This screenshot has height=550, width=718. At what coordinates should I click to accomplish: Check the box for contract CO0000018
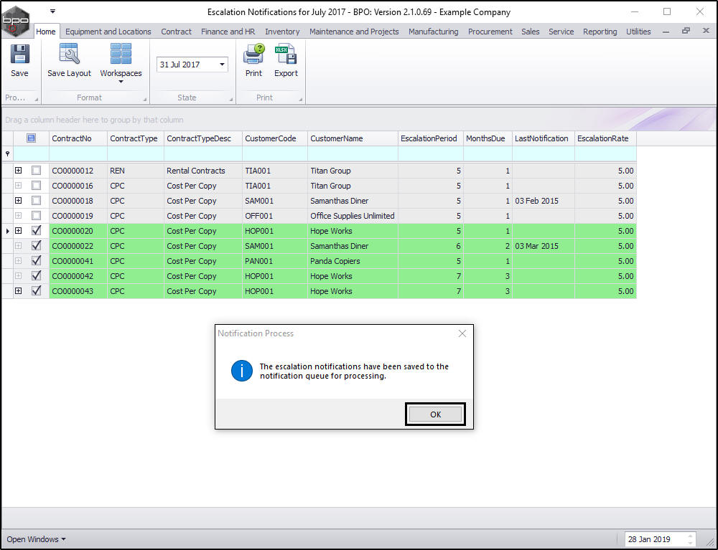[x=36, y=201]
